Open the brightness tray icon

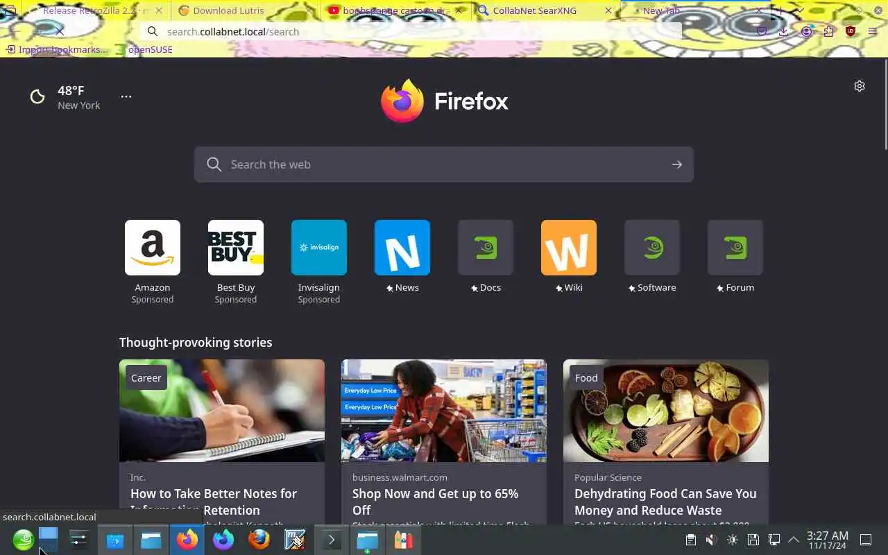[732, 540]
